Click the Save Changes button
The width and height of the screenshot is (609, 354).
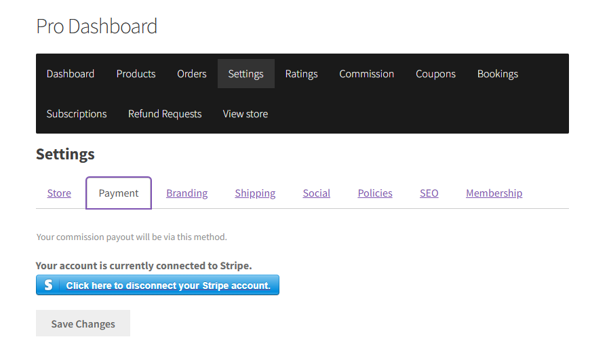click(83, 323)
